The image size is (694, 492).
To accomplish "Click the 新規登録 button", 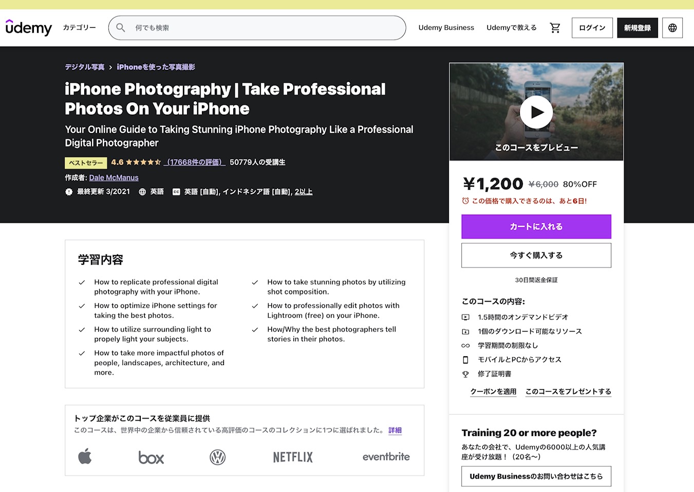I will pos(637,28).
